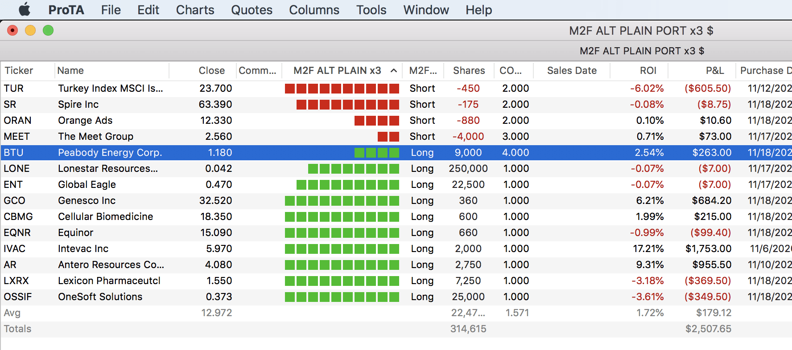Select the ENT ticker row
This screenshot has height=350, width=792.
396,184
